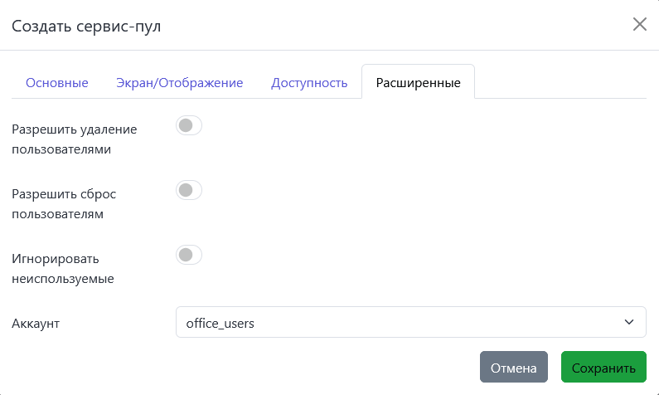
Task: Click the office_users value in the select field
Action: pyautogui.click(x=220, y=323)
